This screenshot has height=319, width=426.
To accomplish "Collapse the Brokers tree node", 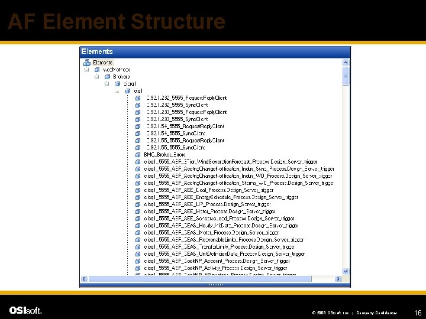I will point(96,76).
